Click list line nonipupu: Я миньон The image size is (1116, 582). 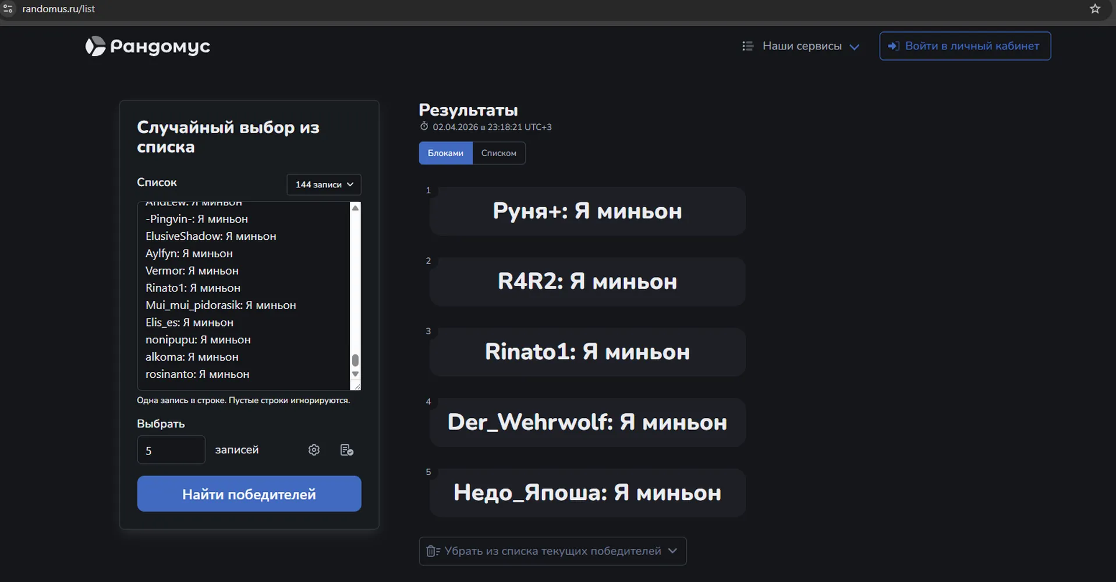pyautogui.click(x=198, y=340)
